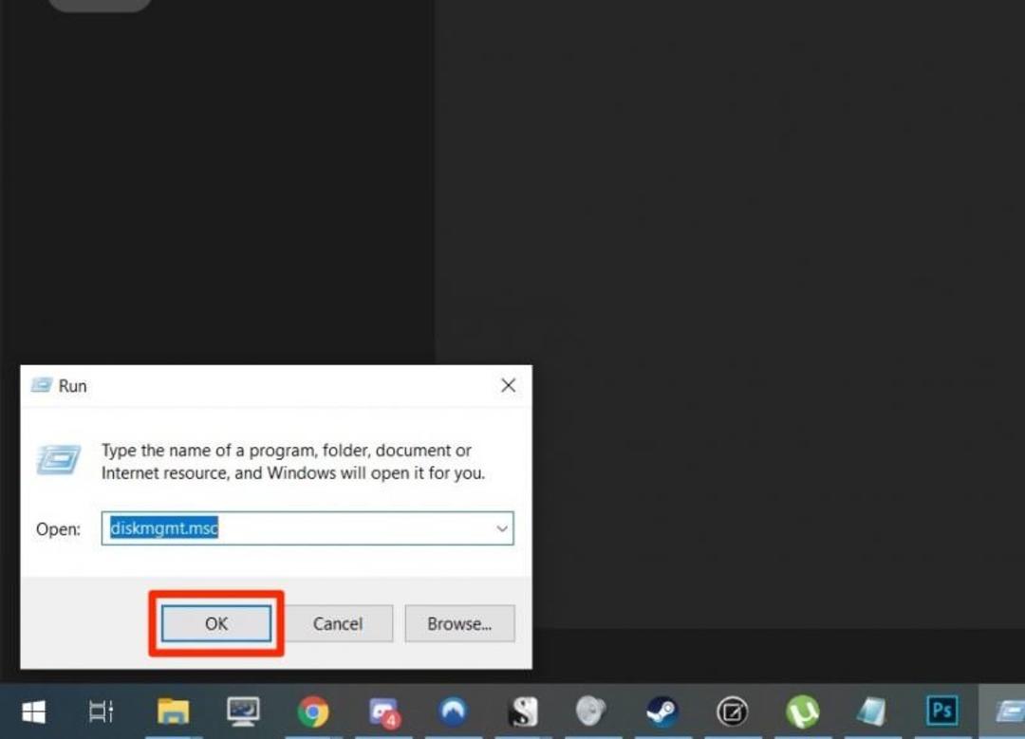Click Cancel in the Run dialog
Screen dimensions: 1025x739
[x=338, y=623]
